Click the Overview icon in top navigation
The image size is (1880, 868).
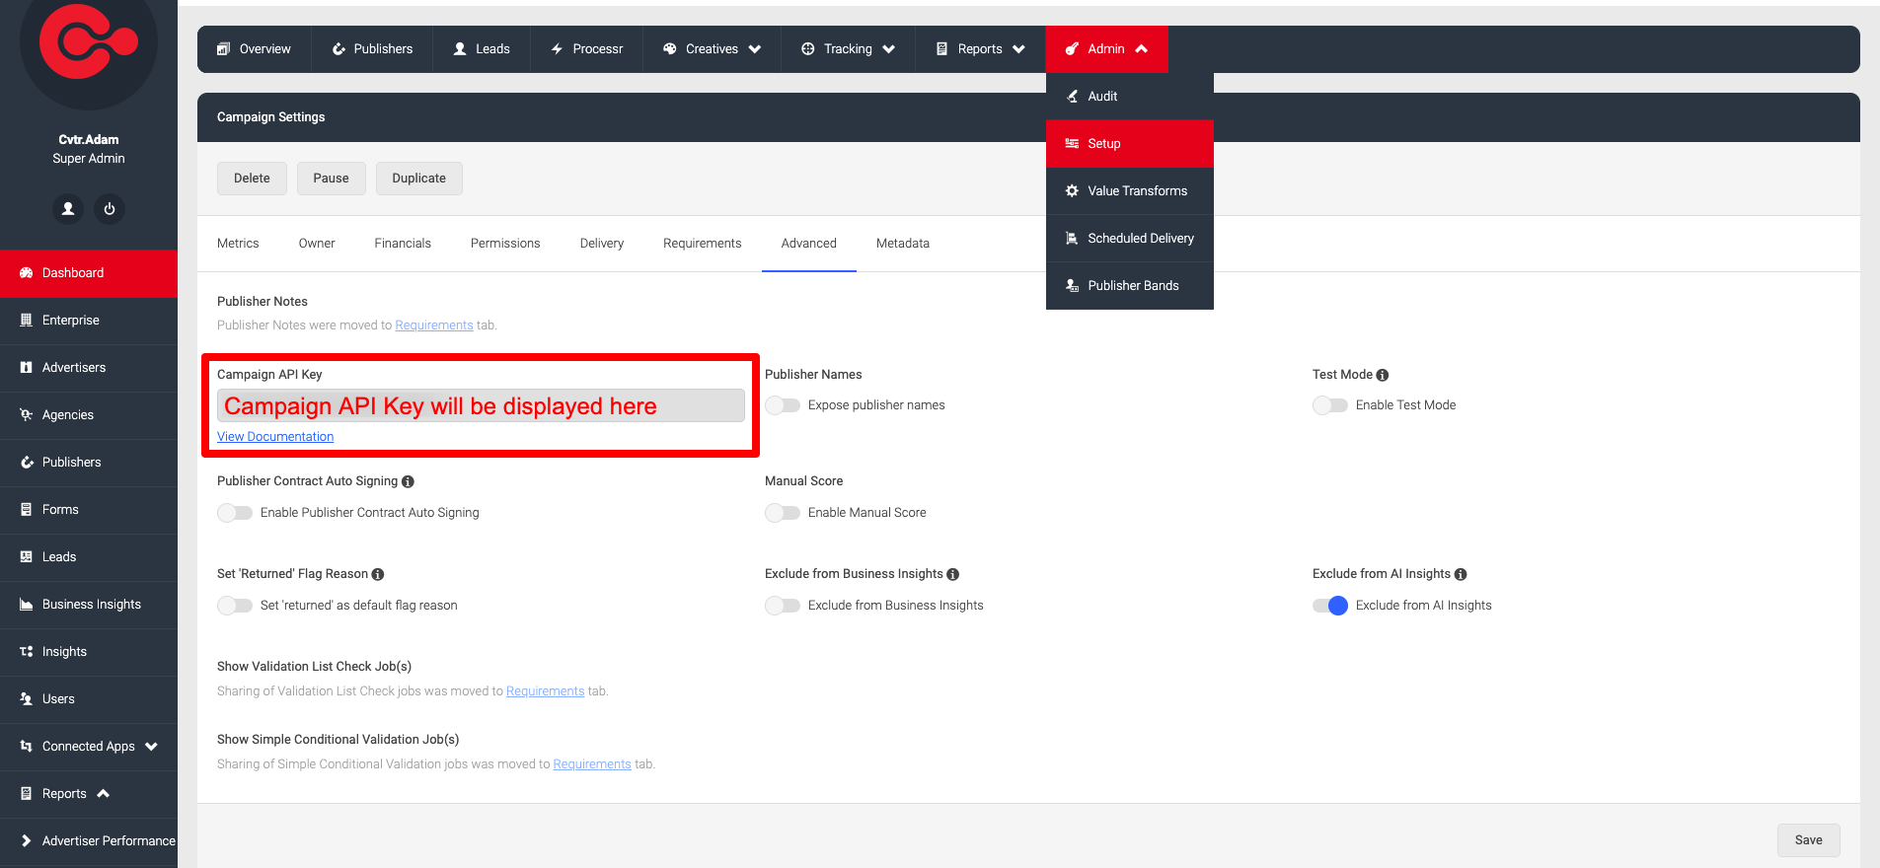224,49
